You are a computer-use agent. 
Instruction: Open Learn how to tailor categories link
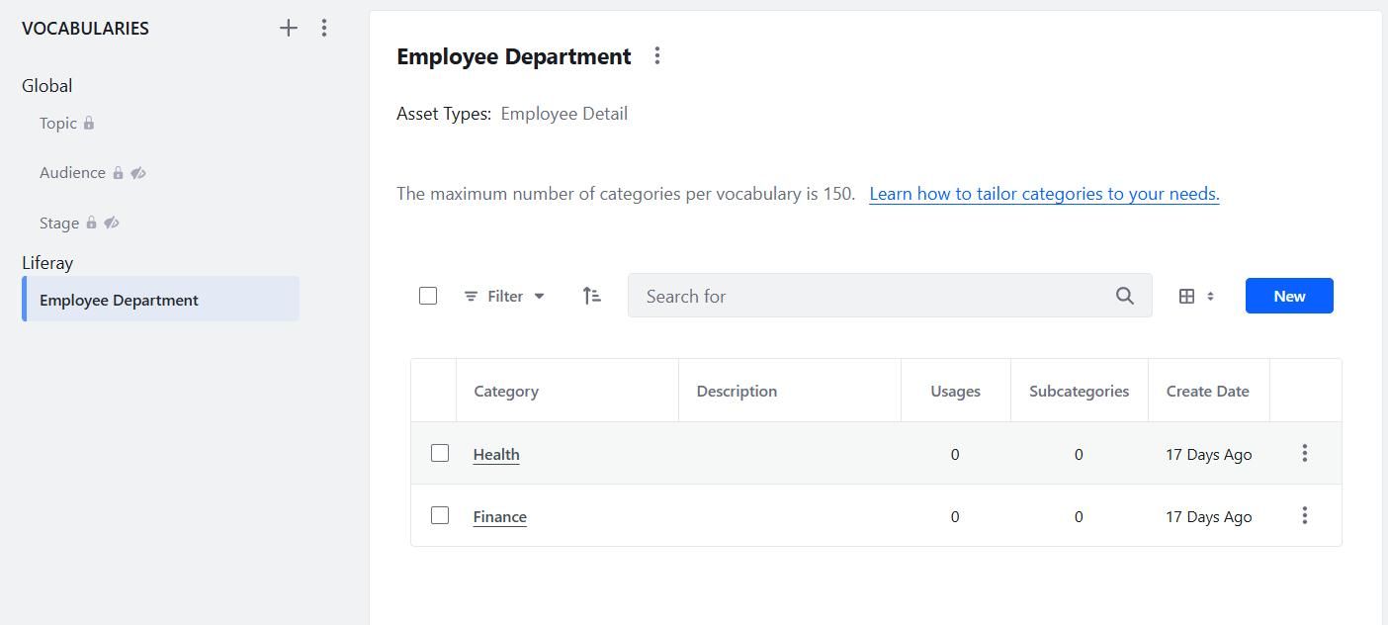click(1044, 194)
